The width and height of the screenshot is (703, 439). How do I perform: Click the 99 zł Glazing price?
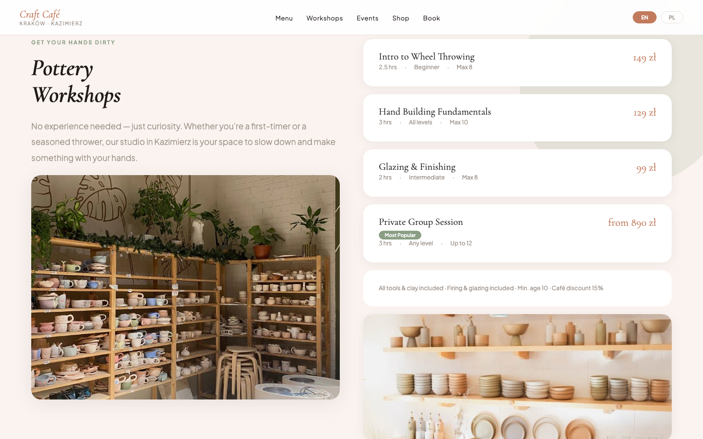pos(646,168)
